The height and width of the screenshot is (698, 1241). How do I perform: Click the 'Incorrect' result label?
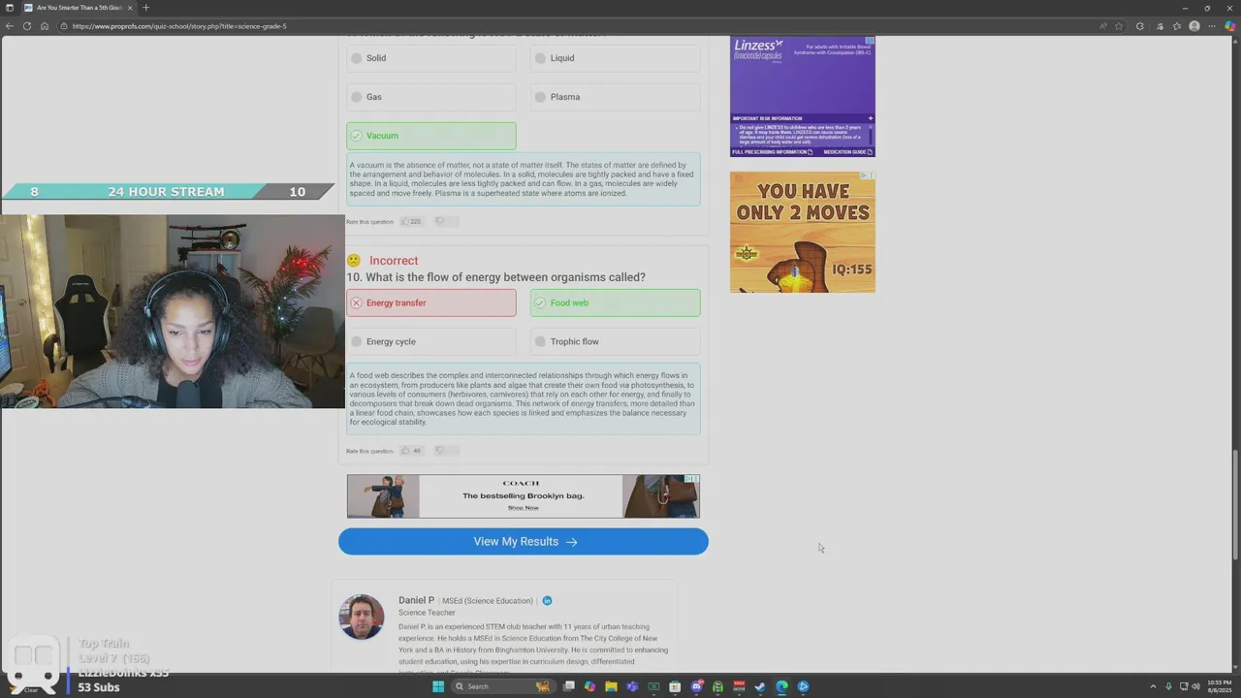(x=394, y=261)
